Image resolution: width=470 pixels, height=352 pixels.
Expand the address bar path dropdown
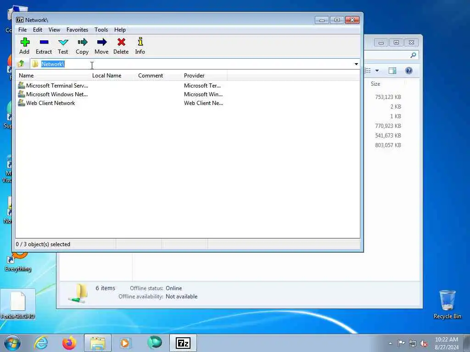356,64
